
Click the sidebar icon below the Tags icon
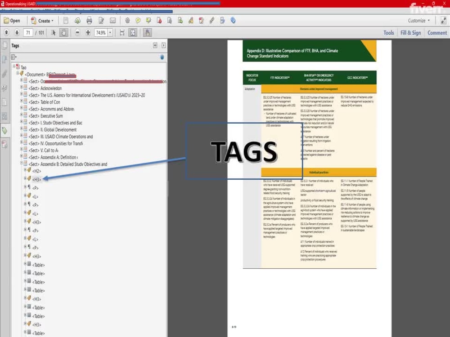pos(4,144)
